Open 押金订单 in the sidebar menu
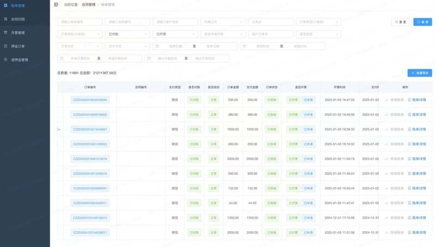436x247 pixels. (x=19, y=46)
